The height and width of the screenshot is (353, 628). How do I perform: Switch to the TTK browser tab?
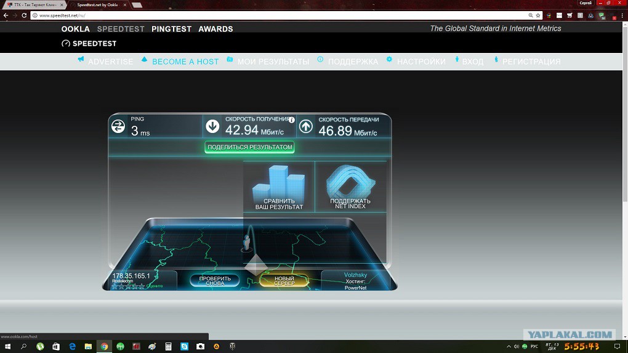click(34, 5)
